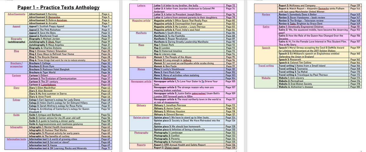Select 'Infographic 1: Mental Health Awareness' entry
Viewport: 366px width, 152px height.
point(50,127)
